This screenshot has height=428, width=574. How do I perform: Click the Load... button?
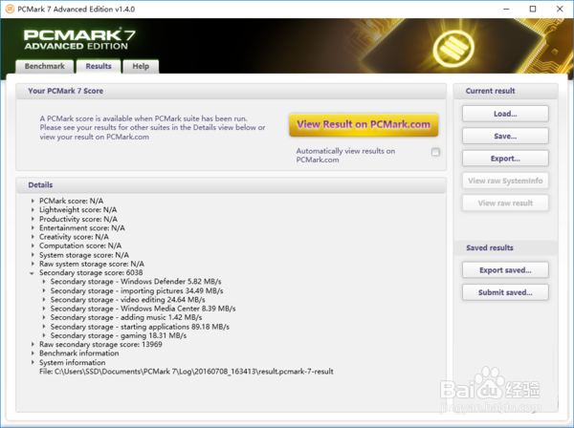pyautogui.click(x=505, y=114)
